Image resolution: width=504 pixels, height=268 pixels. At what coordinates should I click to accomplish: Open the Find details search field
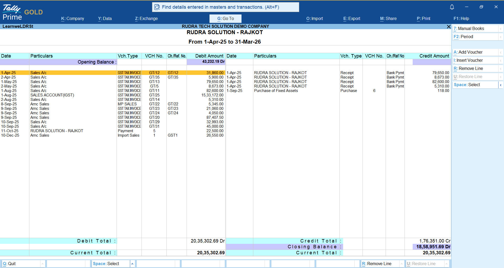[225, 7]
